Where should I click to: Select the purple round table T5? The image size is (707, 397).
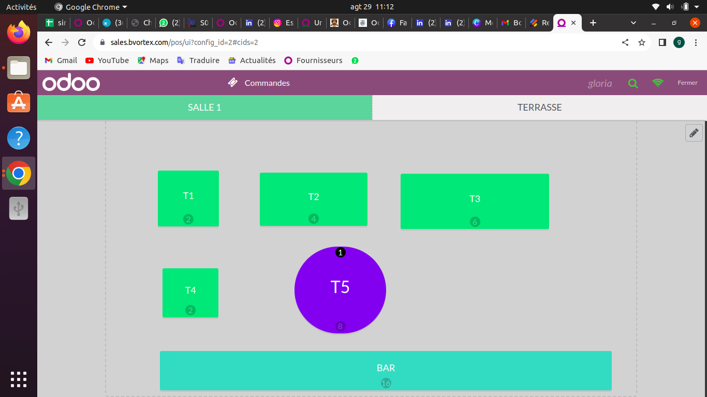[340, 289]
